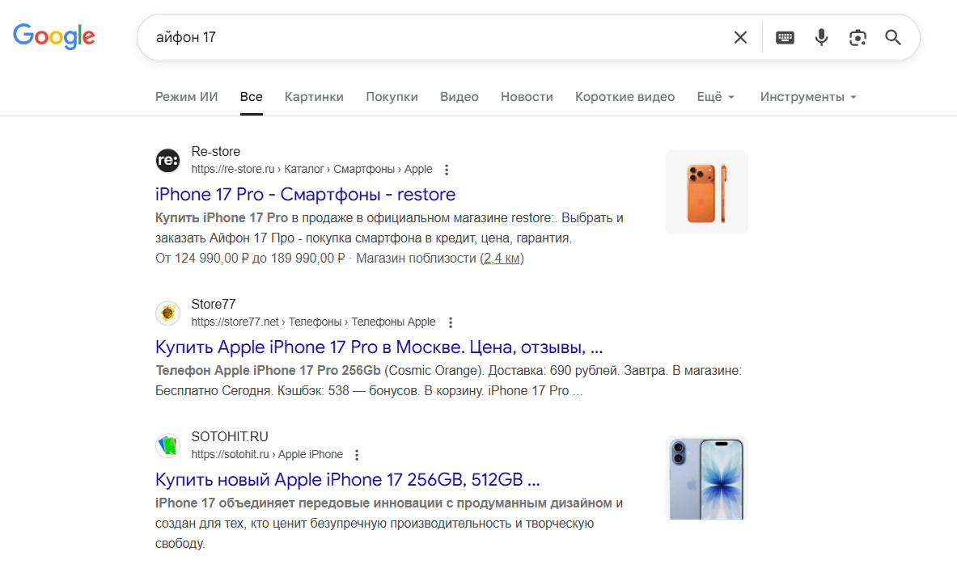Open the on-screen keyboard input tool
This screenshot has height=564, width=957.
[x=785, y=37]
